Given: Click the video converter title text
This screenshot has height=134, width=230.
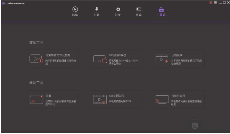Looking at the screenshot, I should coord(16,3).
